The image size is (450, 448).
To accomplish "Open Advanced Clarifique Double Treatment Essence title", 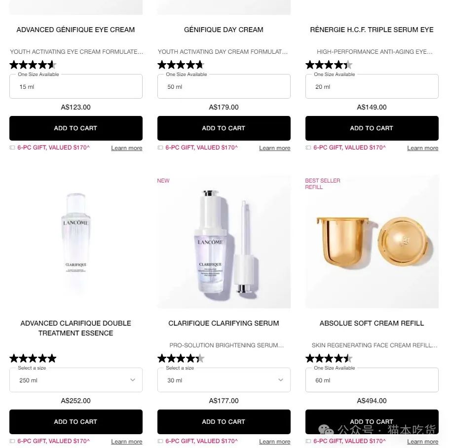I will pos(76,328).
